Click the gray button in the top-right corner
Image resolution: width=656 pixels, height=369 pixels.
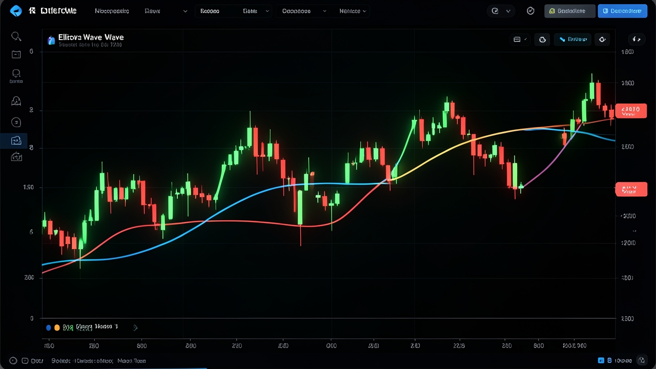coord(570,11)
